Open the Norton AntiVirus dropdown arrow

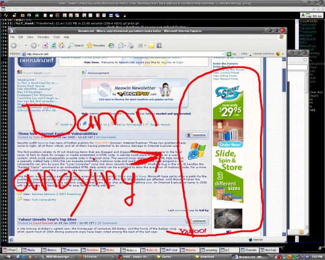[283, 54]
